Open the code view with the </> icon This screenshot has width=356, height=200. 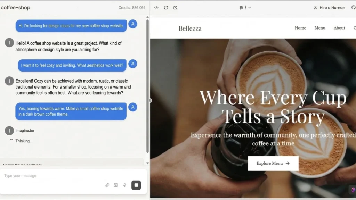tap(157, 7)
